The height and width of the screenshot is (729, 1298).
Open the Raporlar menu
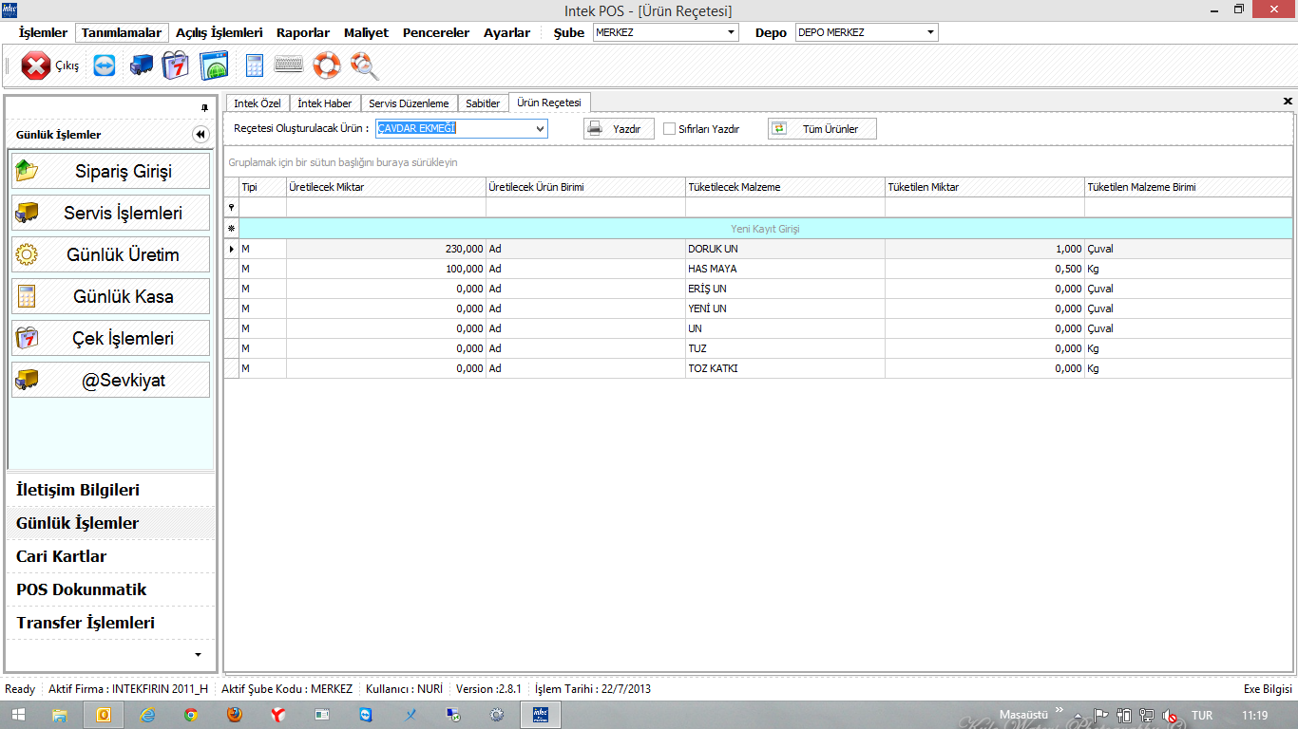click(303, 32)
